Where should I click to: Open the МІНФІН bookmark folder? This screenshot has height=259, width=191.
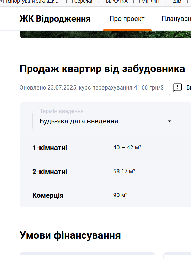point(146,1)
